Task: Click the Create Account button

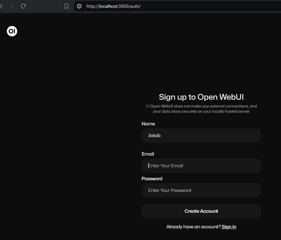Action: (201, 211)
